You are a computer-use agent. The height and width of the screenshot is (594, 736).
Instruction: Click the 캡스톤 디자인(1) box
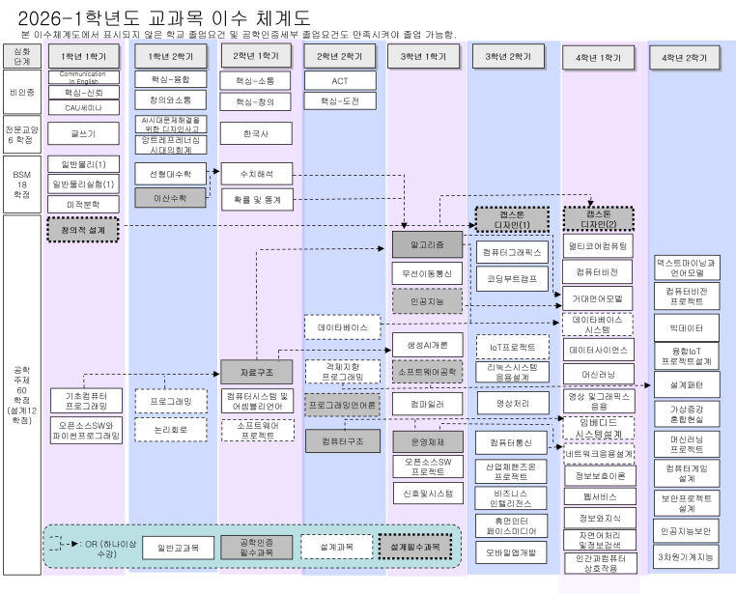(x=512, y=219)
